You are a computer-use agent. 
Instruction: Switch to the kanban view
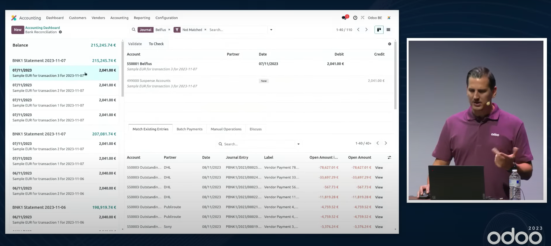(x=379, y=30)
